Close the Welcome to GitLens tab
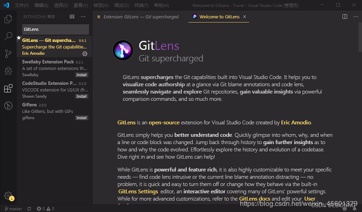 pos(245,16)
